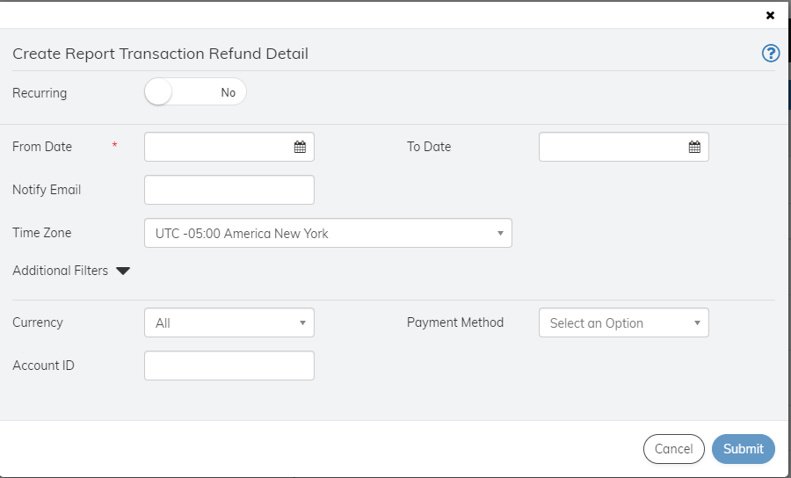The image size is (791, 478).
Task: Focus the Notify Email field
Action: (229, 190)
